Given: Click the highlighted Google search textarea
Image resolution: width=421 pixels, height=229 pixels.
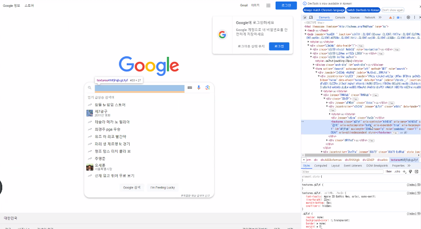Looking at the screenshot, I should [140, 88].
